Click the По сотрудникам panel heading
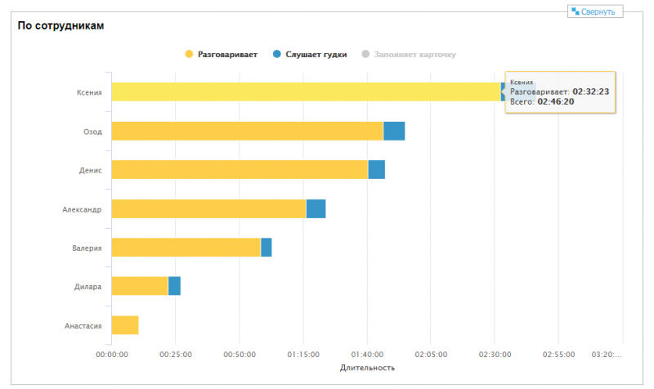The width and height of the screenshot is (654, 389). [x=60, y=25]
